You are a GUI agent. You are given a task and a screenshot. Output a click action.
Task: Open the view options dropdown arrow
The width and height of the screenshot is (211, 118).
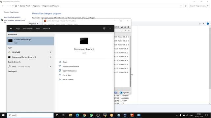tap(203, 24)
